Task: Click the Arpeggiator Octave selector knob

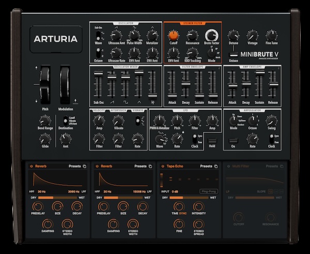Action: (252, 121)
